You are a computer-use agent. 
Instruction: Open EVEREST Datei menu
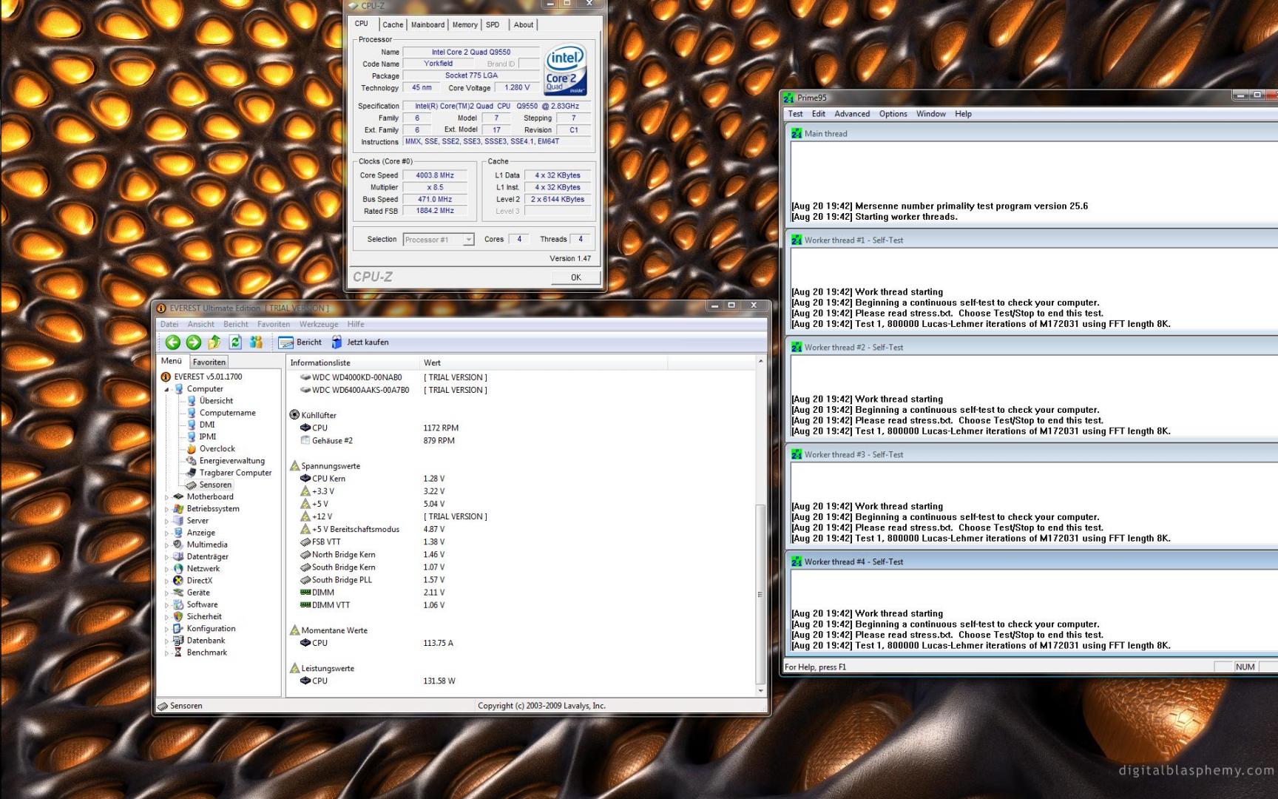tap(169, 324)
